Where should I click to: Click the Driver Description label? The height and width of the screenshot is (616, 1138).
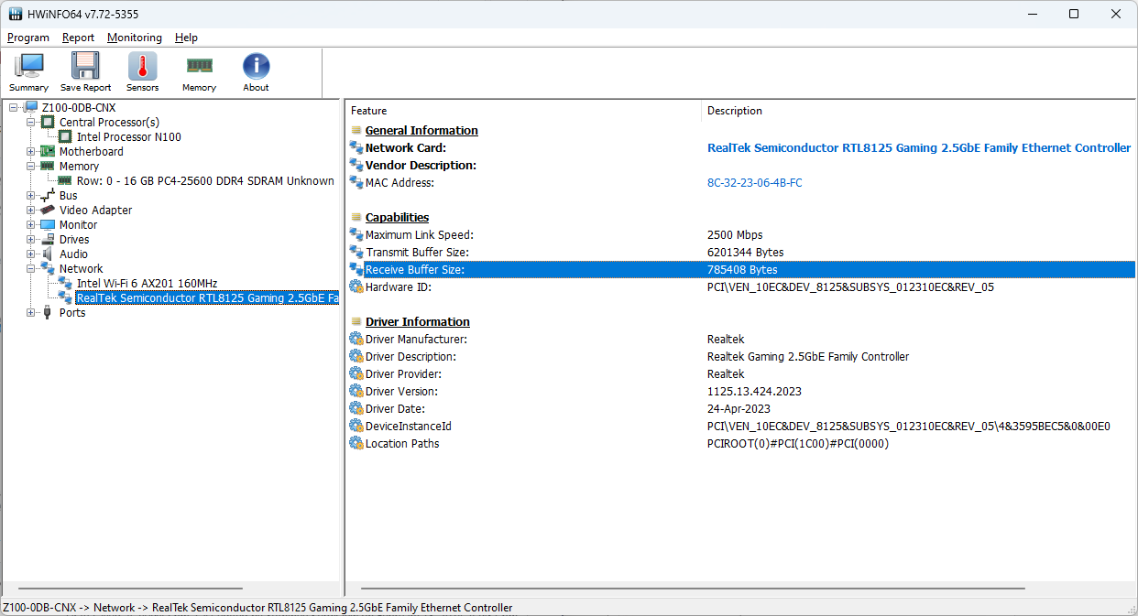(x=410, y=356)
